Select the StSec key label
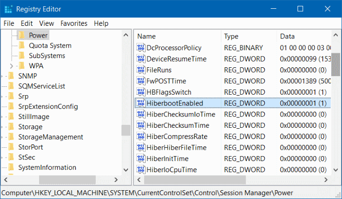Screen dimensions: 342x199 click(26, 157)
